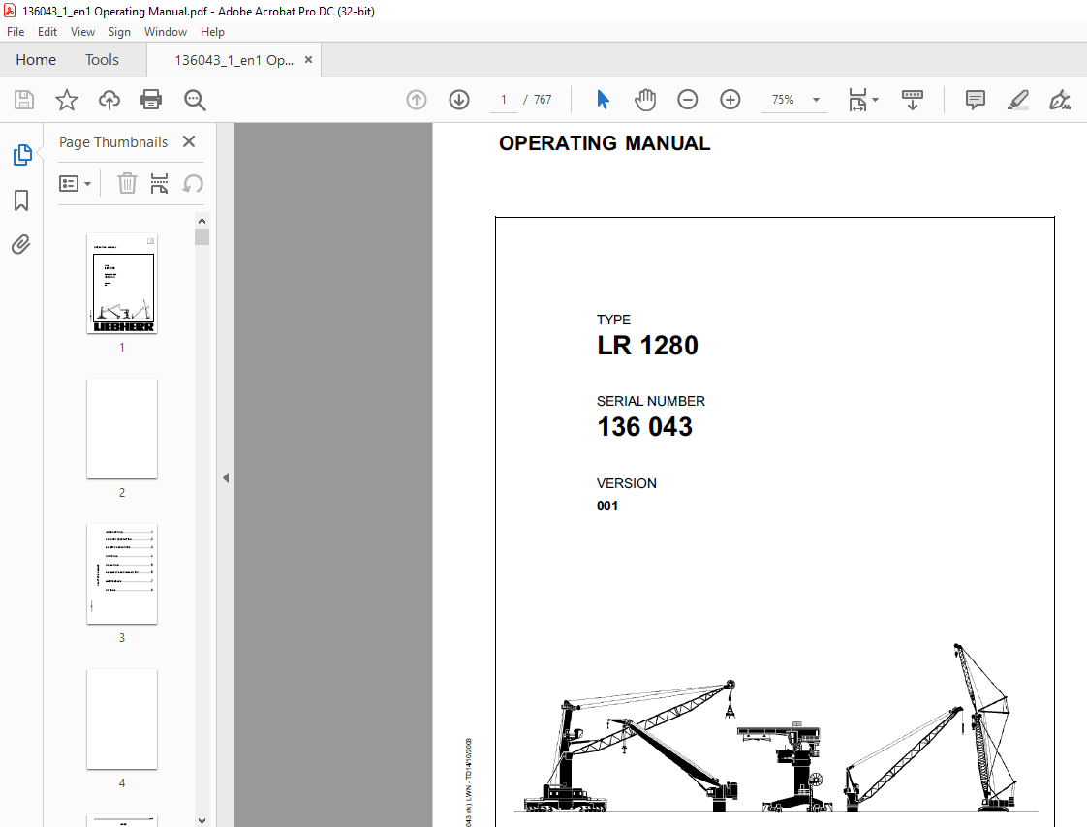1087x827 pixels.
Task: Add a comment sticky note
Action: coord(976,100)
